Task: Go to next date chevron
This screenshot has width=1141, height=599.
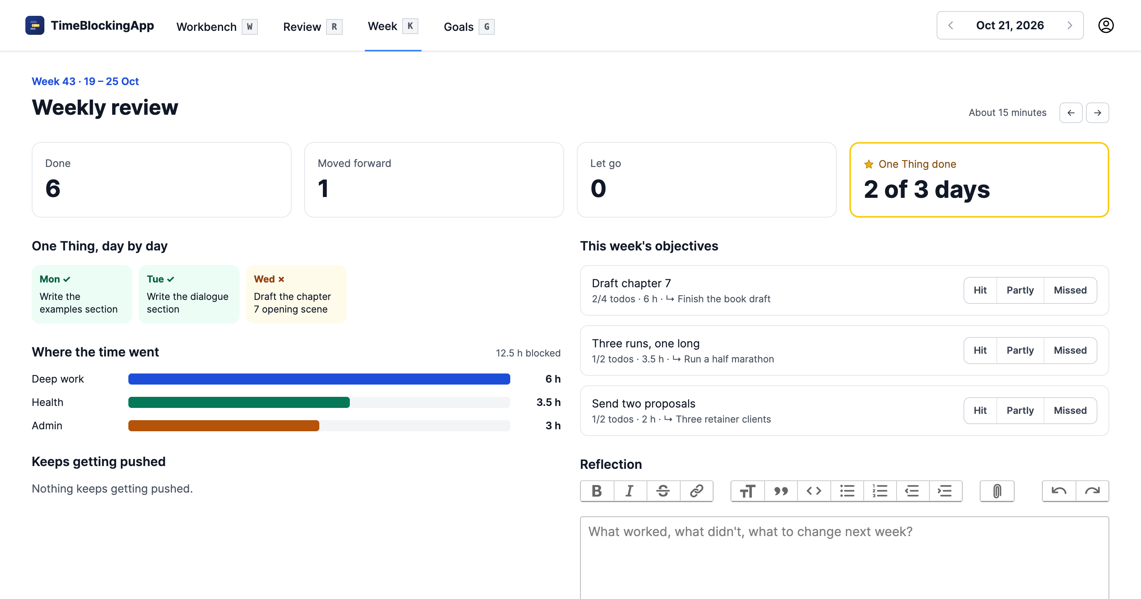Action: pos(1069,25)
